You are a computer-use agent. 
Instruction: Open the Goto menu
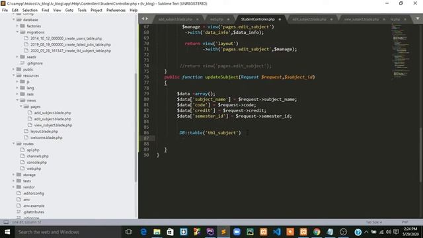69,11
